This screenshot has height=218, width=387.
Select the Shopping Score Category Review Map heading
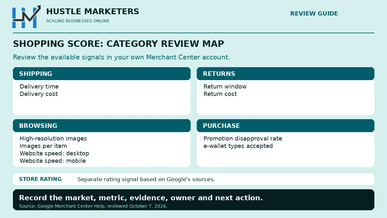118,44
